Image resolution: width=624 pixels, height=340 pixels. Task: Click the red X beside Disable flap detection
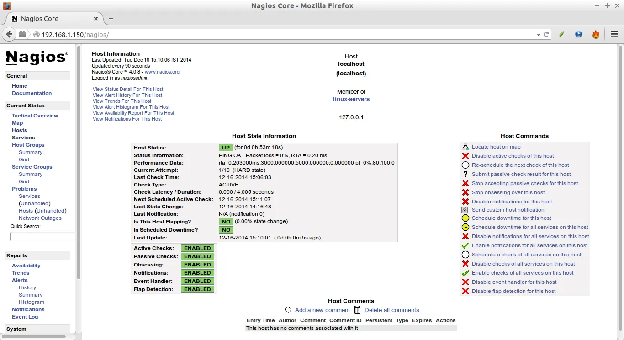tap(465, 291)
